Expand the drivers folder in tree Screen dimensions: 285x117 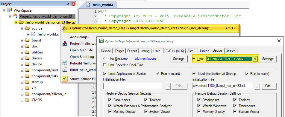coord(22,58)
